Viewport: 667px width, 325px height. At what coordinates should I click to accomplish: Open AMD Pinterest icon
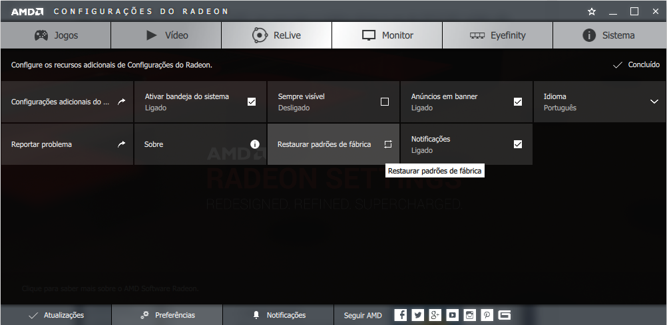tap(487, 315)
